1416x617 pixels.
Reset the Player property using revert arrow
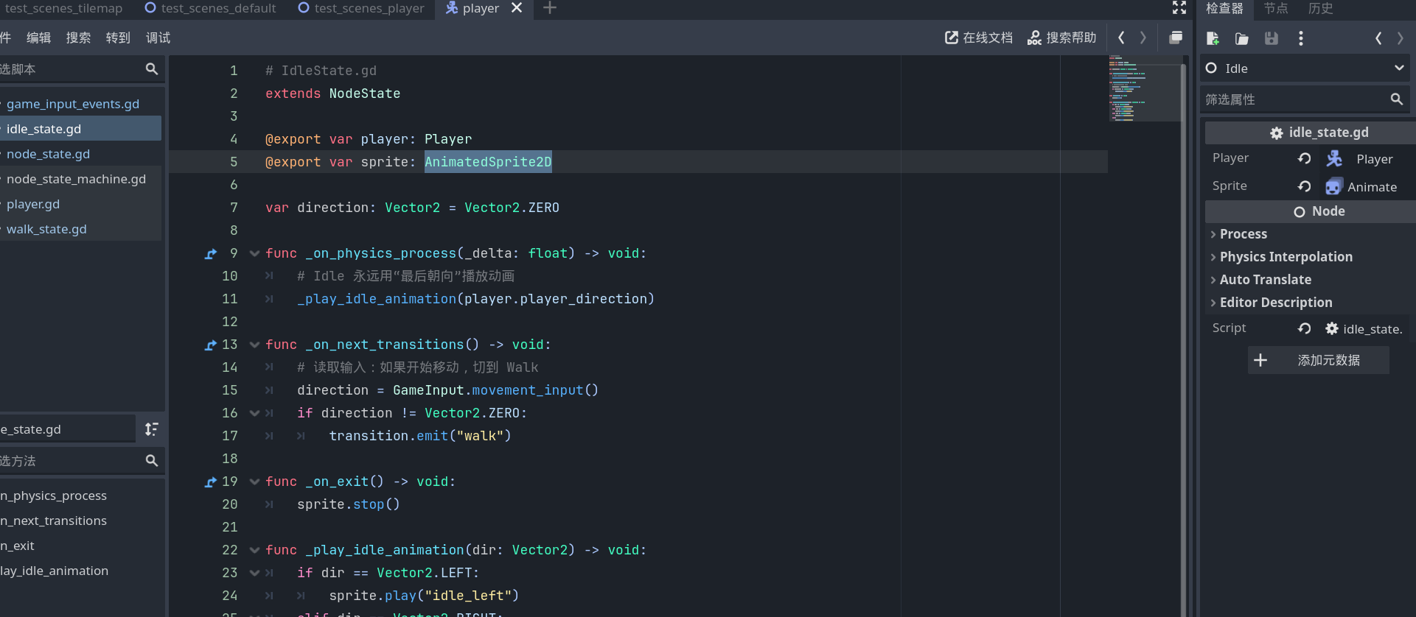pyautogui.click(x=1304, y=158)
